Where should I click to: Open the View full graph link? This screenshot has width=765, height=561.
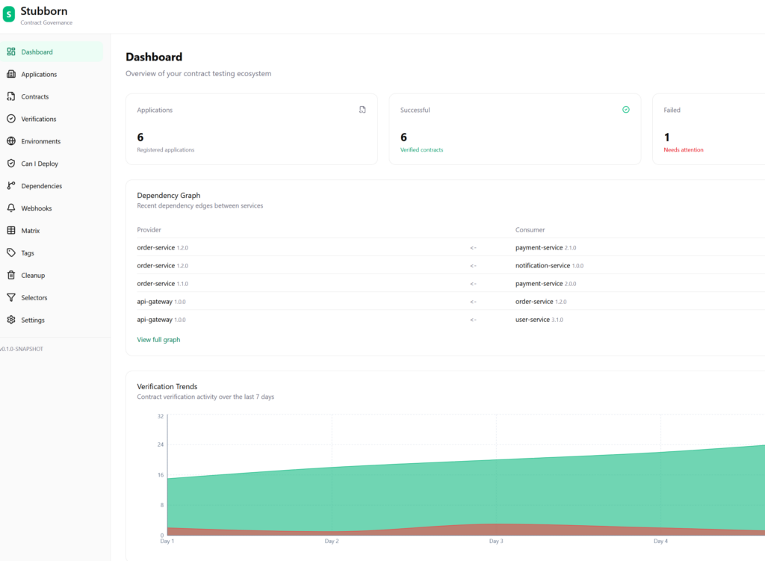point(158,340)
